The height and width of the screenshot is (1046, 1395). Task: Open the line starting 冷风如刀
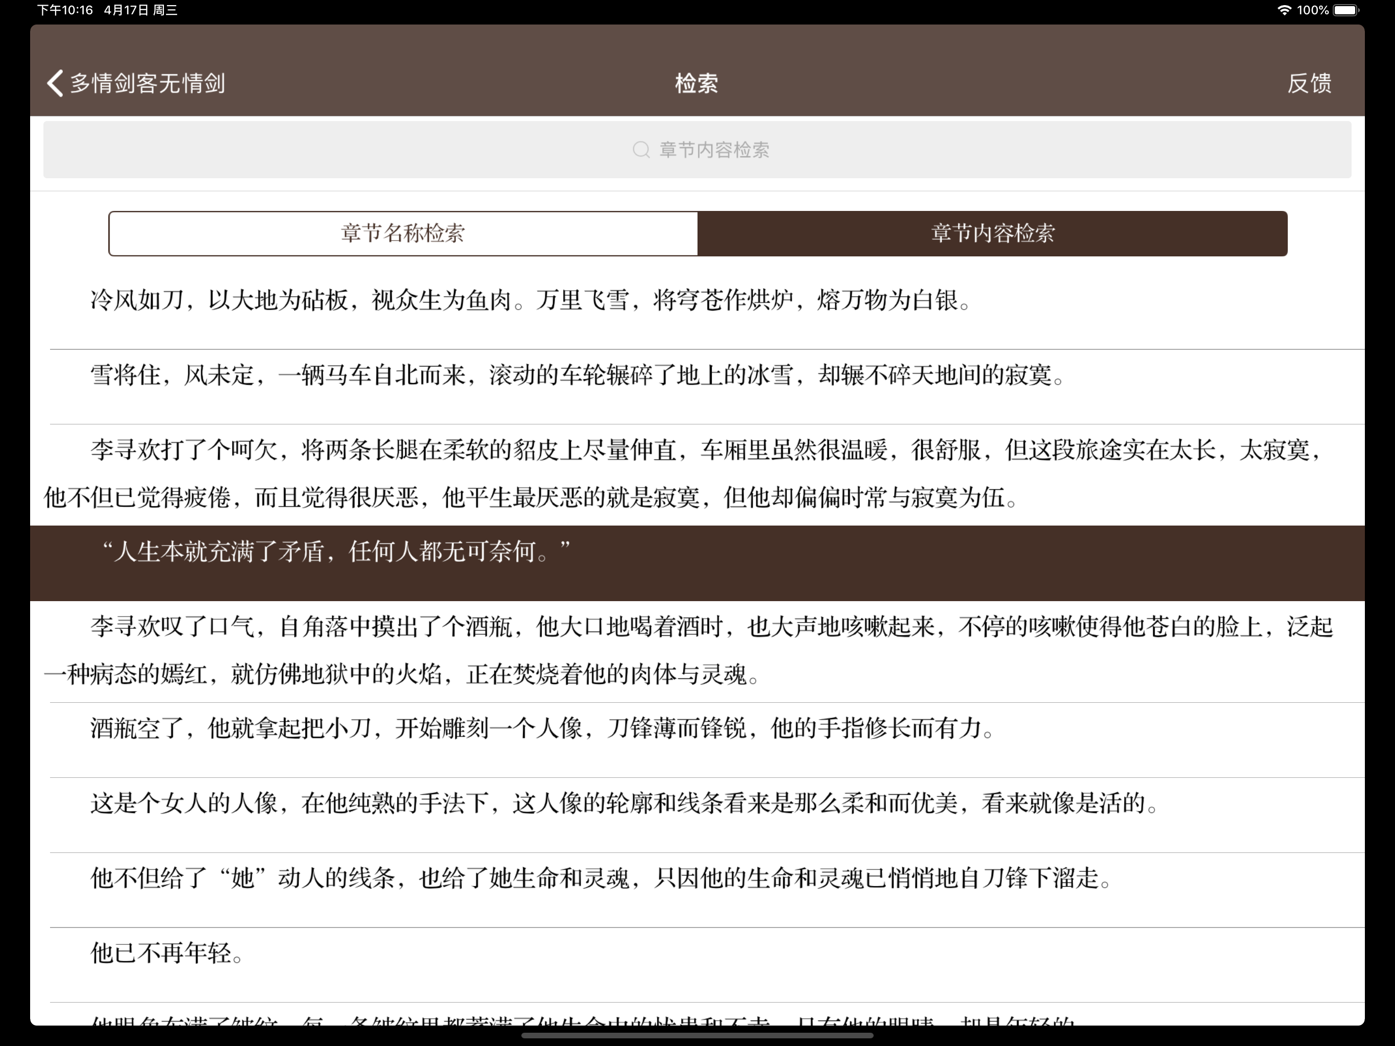[x=697, y=312]
